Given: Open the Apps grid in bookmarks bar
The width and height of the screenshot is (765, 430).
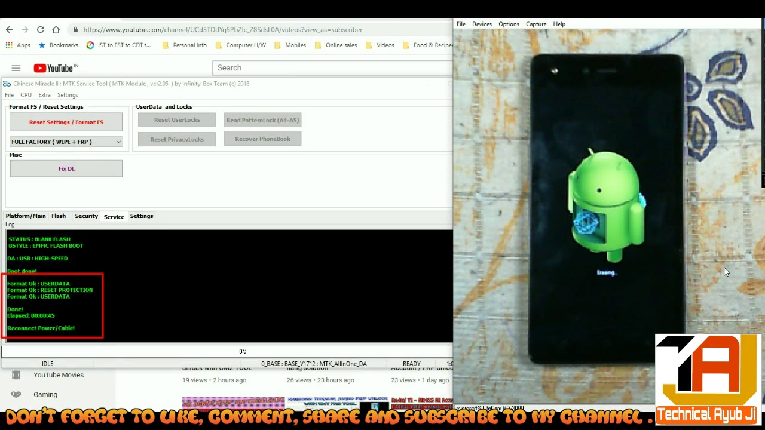Looking at the screenshot, I should click(x=18, y=45).
